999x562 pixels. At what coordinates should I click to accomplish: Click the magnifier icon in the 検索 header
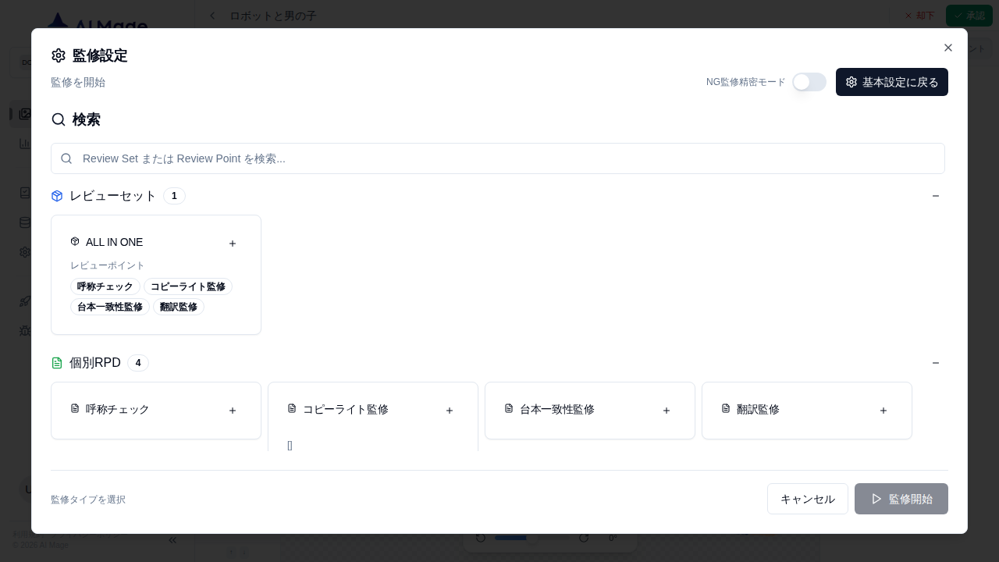point(59,119)
